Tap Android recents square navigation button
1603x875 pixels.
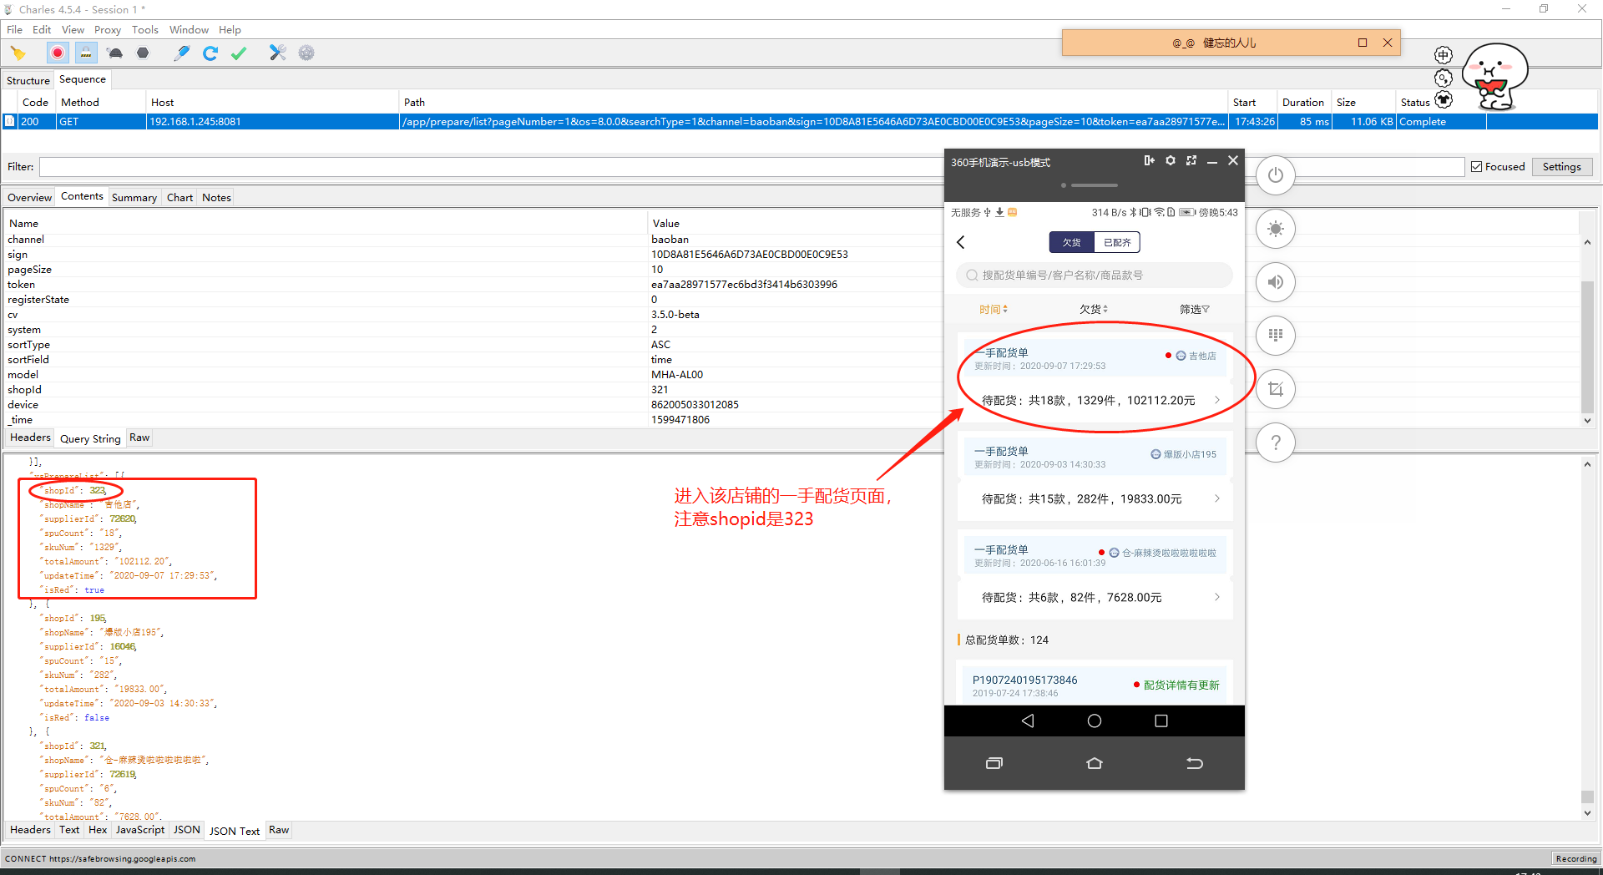click(x=1161, y=721)
